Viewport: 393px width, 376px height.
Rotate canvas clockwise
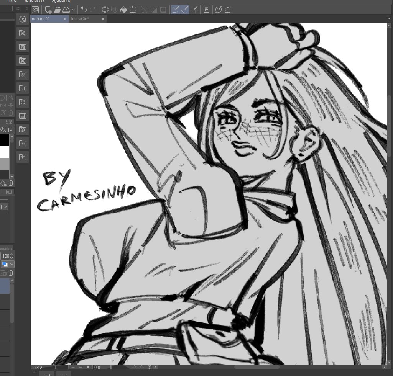[142, 367]
